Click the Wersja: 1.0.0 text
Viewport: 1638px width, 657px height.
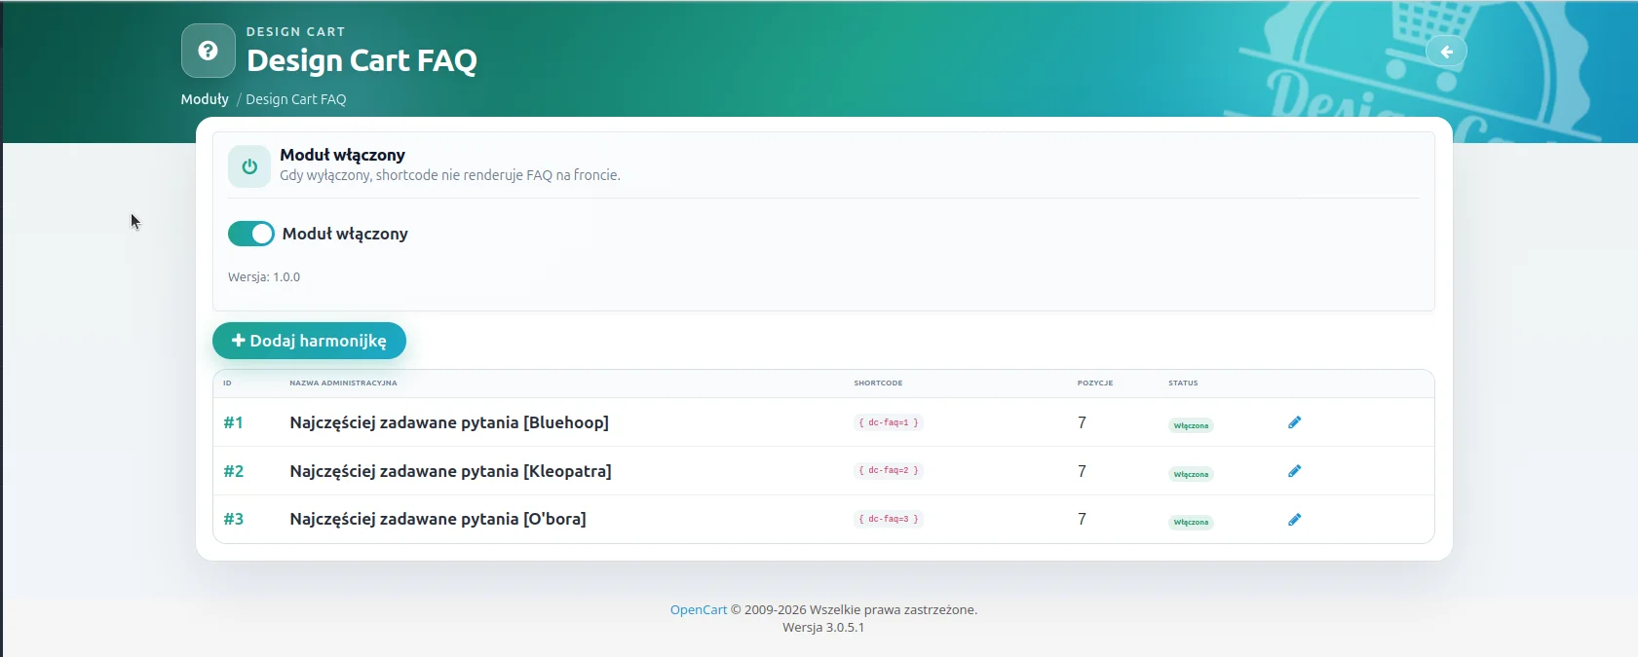click(264, 277)
